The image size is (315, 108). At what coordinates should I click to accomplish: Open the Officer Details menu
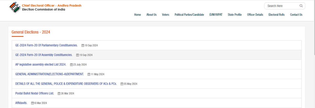point(255,15)
